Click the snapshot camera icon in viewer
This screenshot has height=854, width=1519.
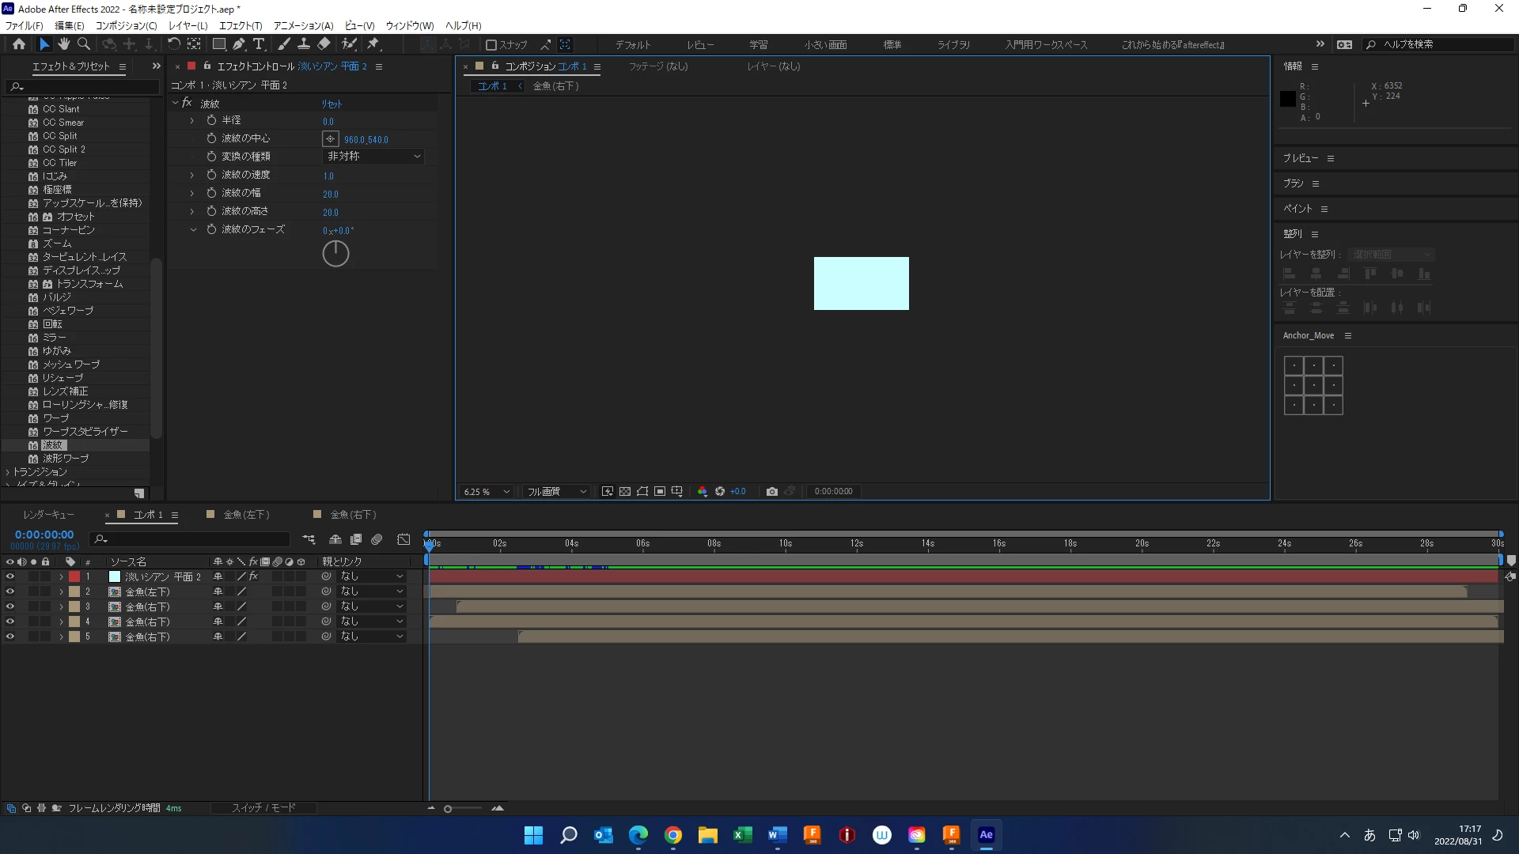pyautogui.click(x=772, y=491)
